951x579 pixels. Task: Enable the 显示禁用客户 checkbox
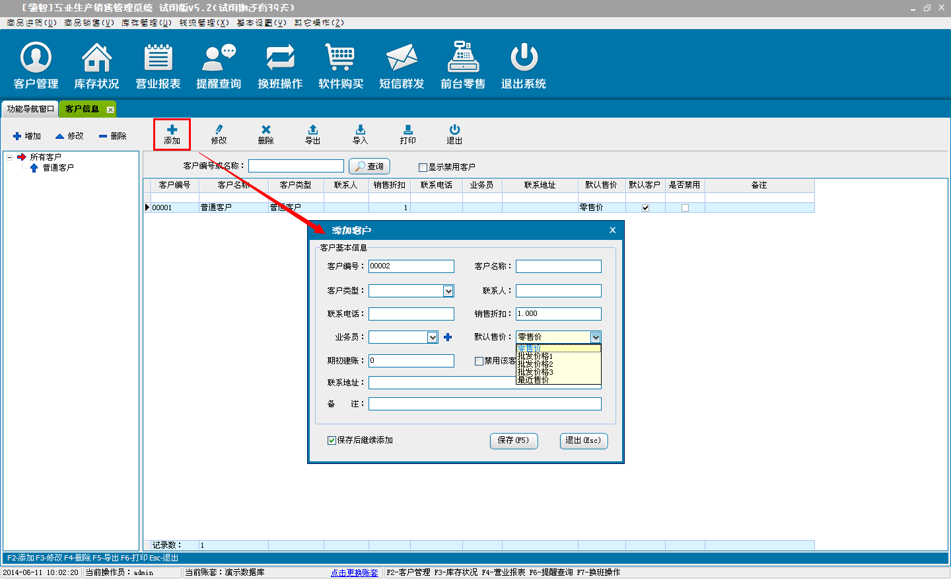[423, 167]
